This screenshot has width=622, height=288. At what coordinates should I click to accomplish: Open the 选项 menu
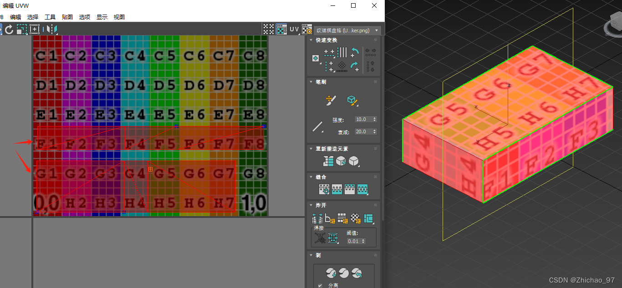(x=85, y=17)
